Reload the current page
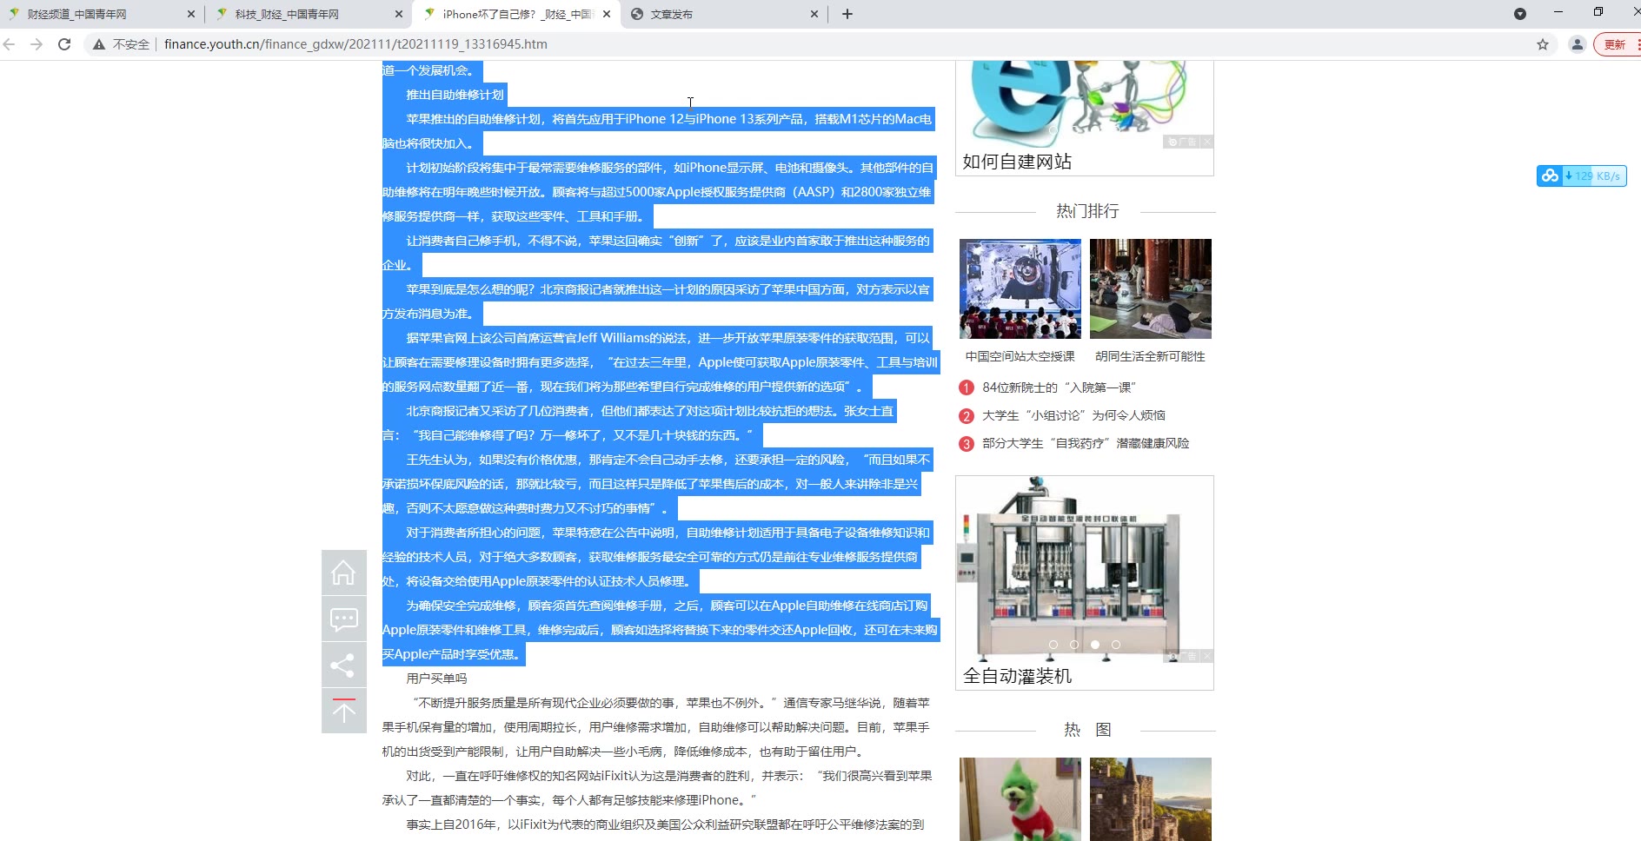Screen dimensions: 1641x841 (64, 44)
